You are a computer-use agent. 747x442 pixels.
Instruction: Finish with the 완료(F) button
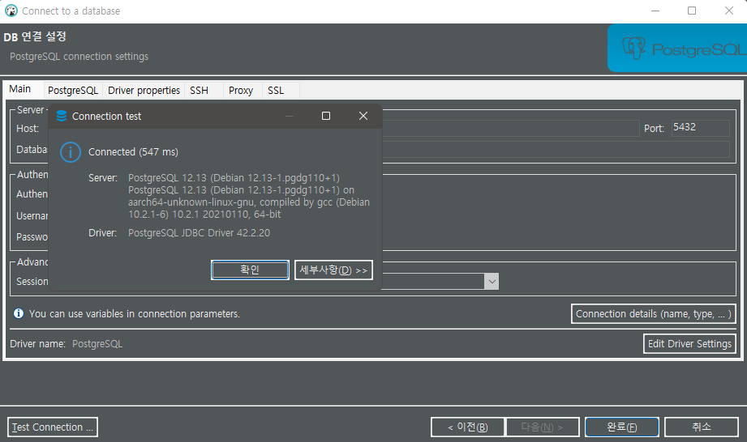click(x=622, y=427)
